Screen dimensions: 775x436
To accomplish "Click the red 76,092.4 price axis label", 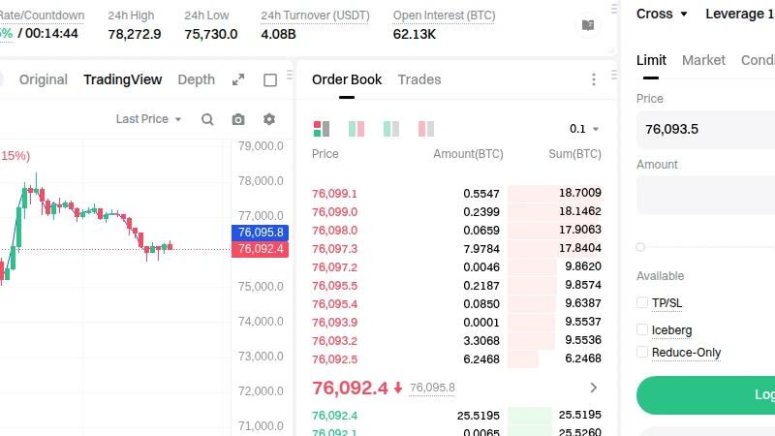I will pos(261,249).
